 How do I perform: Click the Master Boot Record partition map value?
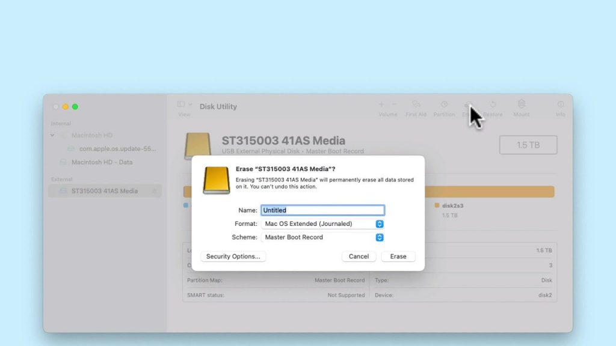(339, 280)
